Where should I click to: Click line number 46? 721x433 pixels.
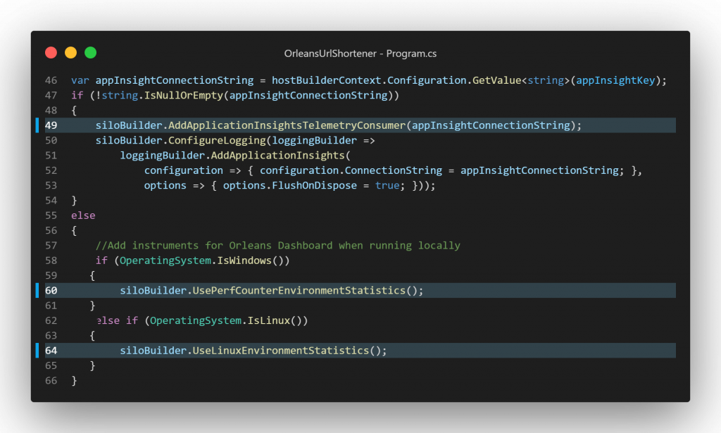[51, 80]
